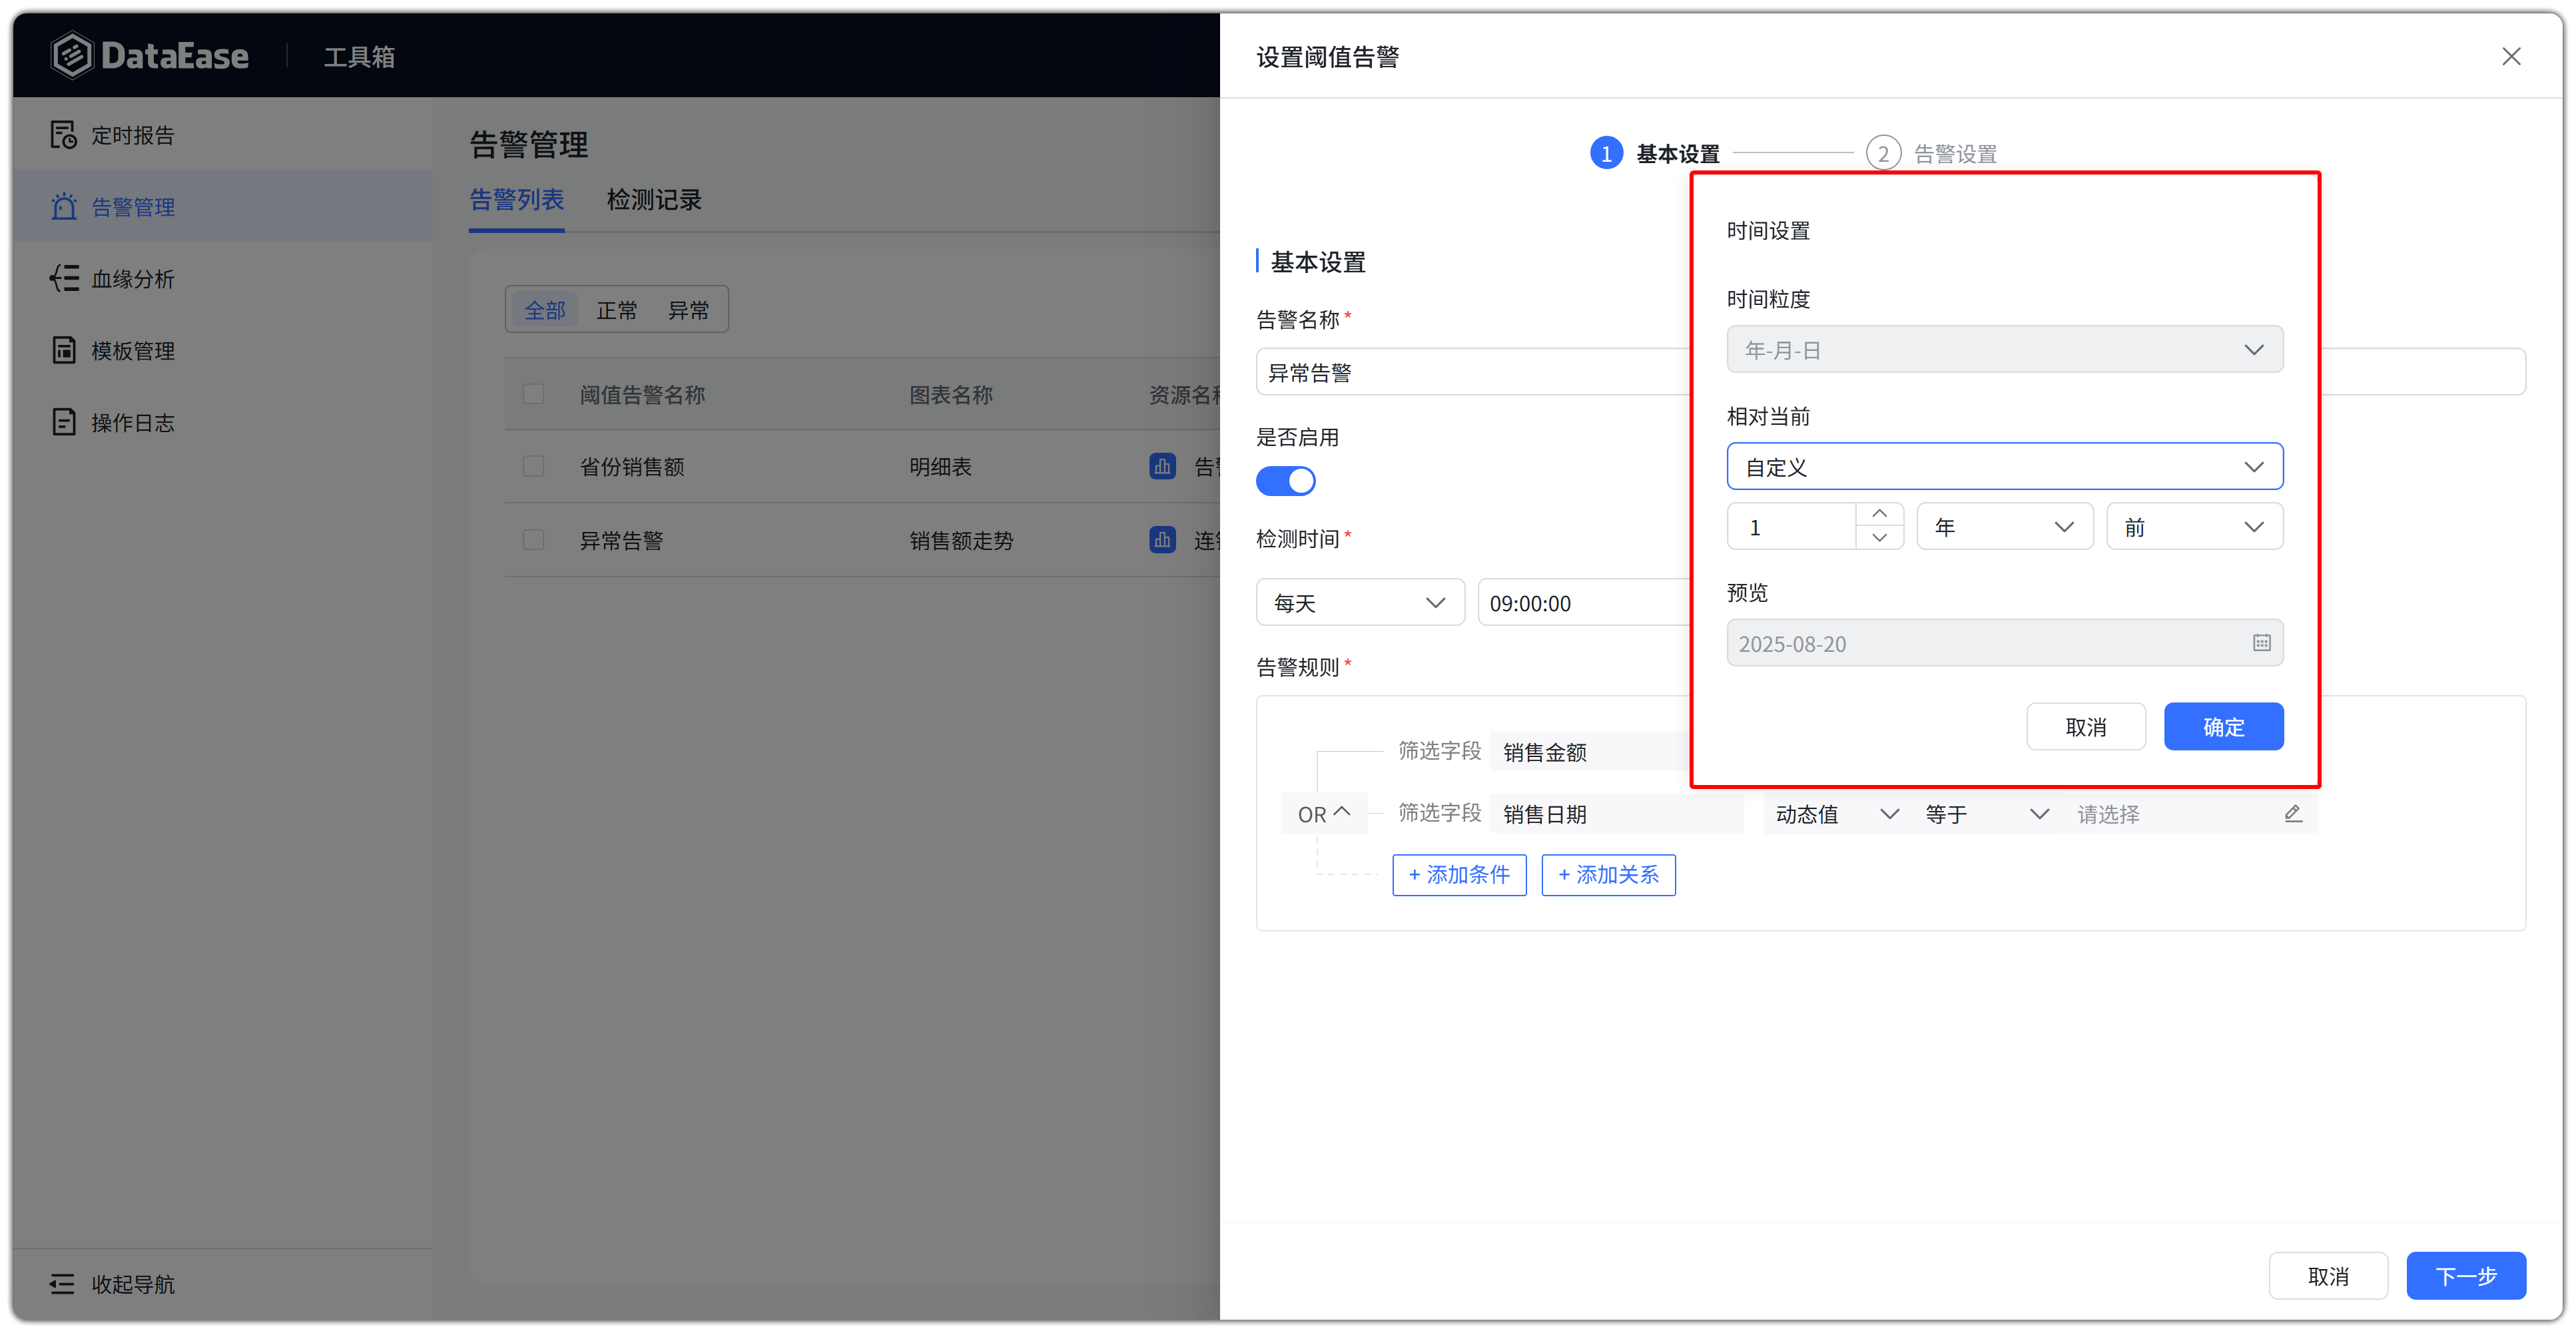Screen dimensions: 2576x1333
Task: Open the 每天 frequency dropdown
Action: click(1360, 603)
